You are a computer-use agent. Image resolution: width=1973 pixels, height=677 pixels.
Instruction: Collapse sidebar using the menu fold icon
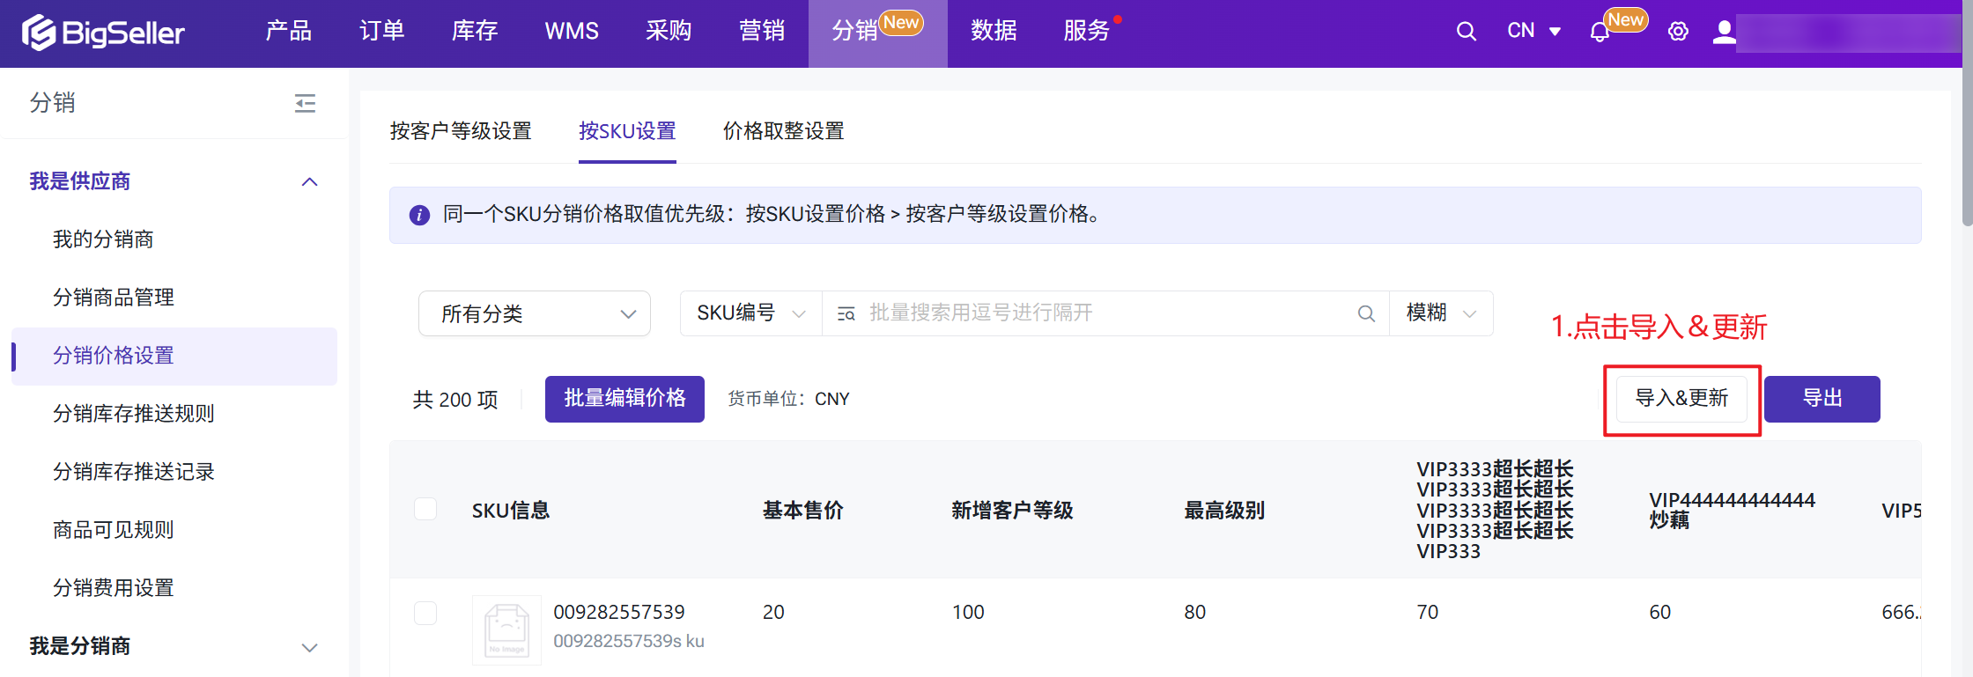click(305, 104)
